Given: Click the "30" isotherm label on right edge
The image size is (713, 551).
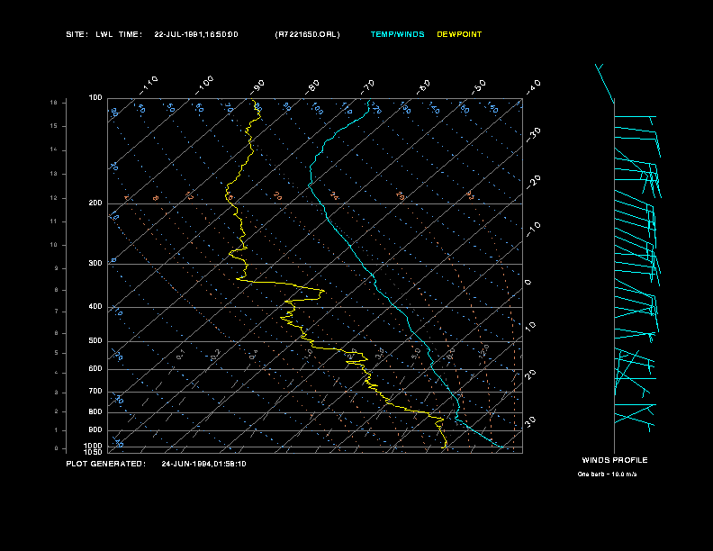Looking at the screenshot, I should click(530, 421).
